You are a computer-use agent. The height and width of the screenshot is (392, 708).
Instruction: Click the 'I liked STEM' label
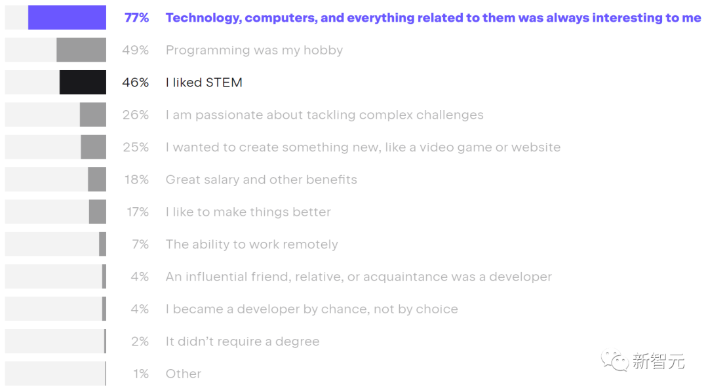[x=204, y=82]
